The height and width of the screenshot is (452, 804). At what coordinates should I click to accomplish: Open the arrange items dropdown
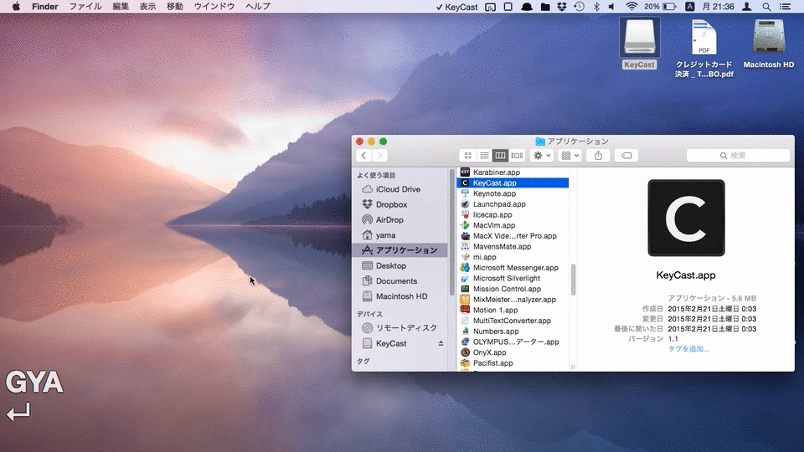(569, 156)
